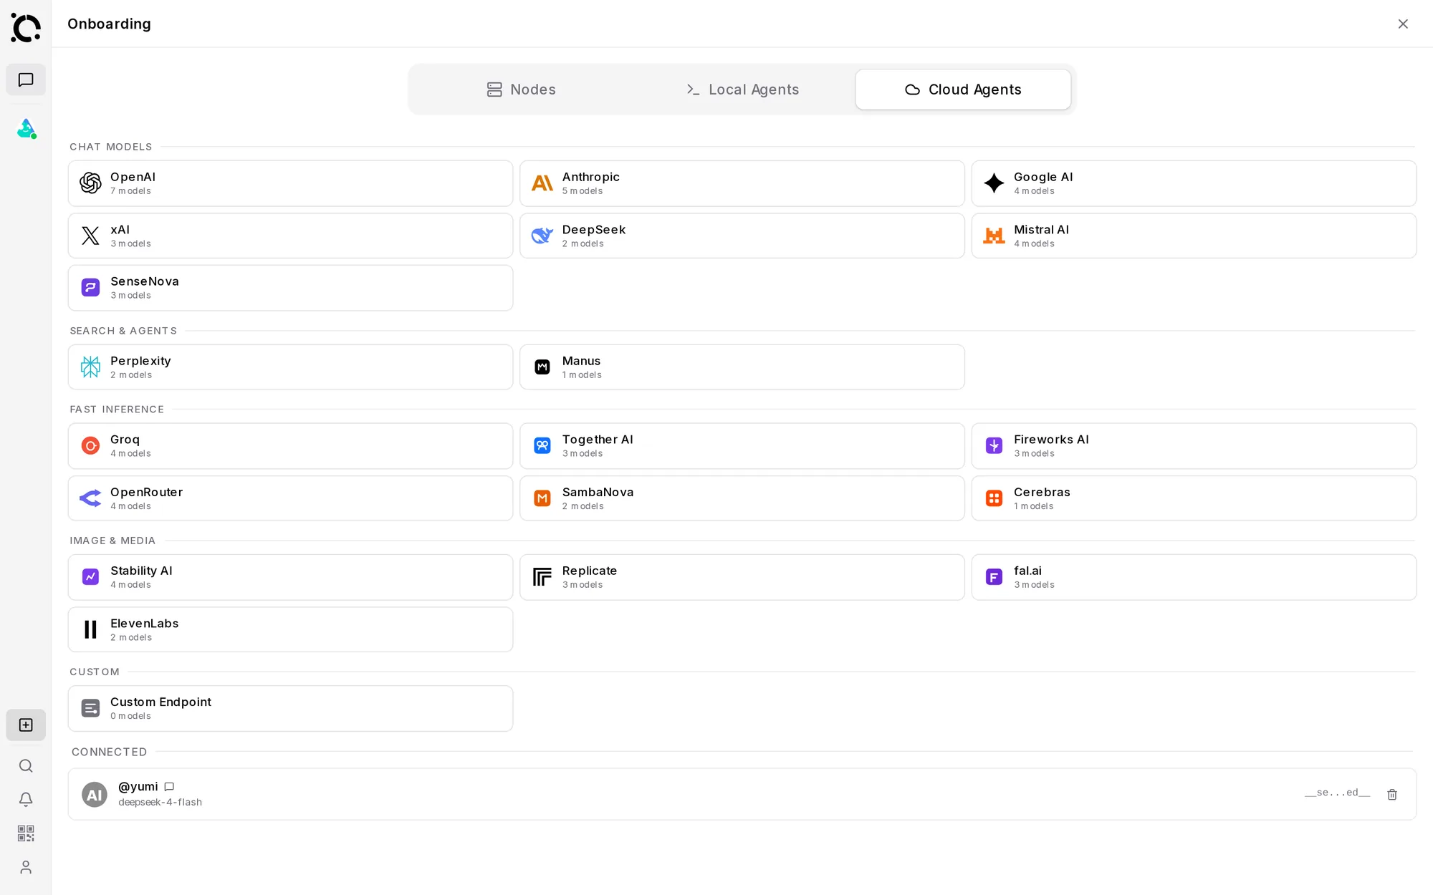Open the Stability AI provider card
This screenshot has width=1433, height=895.
[290, 577]
